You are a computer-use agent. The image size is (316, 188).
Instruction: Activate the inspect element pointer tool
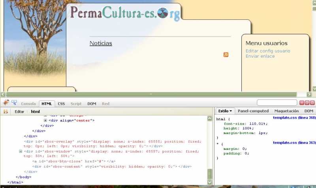tap(14, 103)
